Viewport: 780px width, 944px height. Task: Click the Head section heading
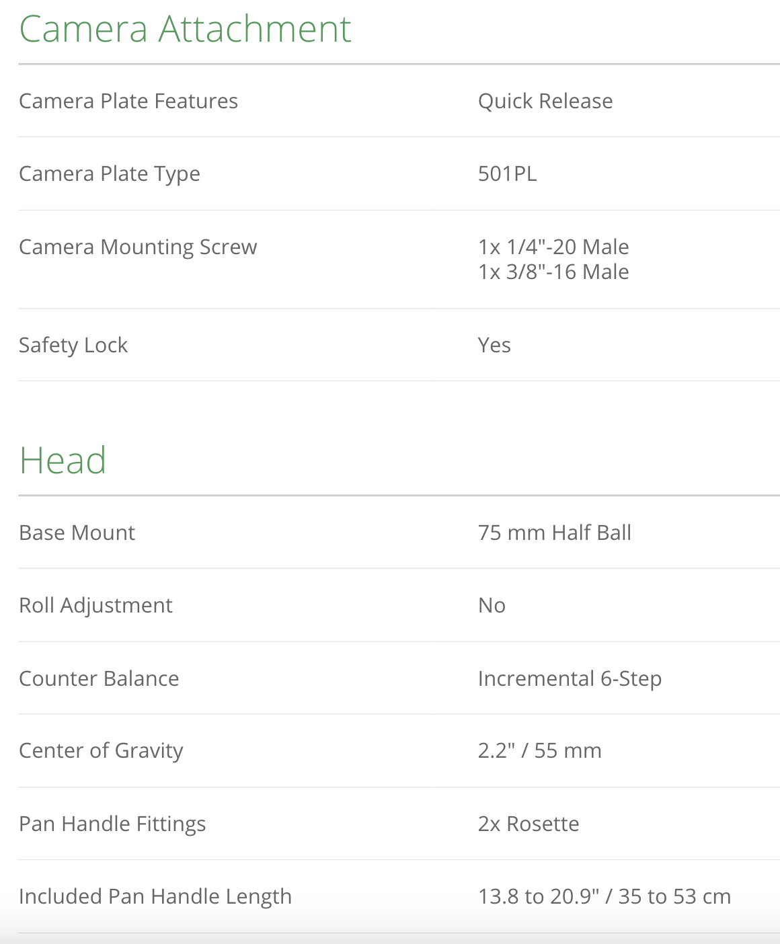click(63, 461)
